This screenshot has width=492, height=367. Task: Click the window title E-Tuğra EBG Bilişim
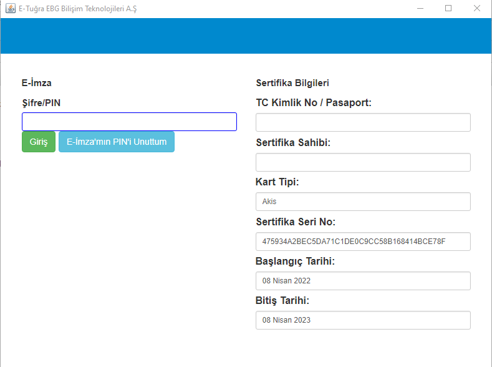pos(77,9)
